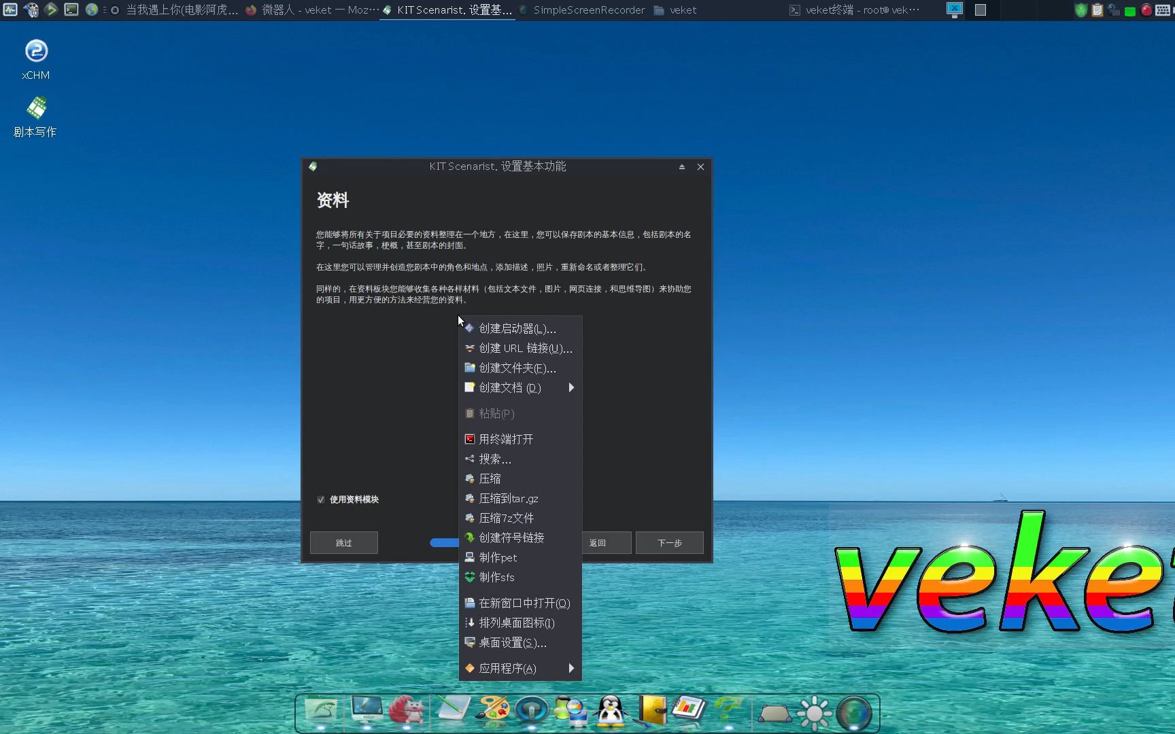Open the veket start menu icon
Image resolution: width=1175 pixels, height=734 pixels.
pos(31,10)
